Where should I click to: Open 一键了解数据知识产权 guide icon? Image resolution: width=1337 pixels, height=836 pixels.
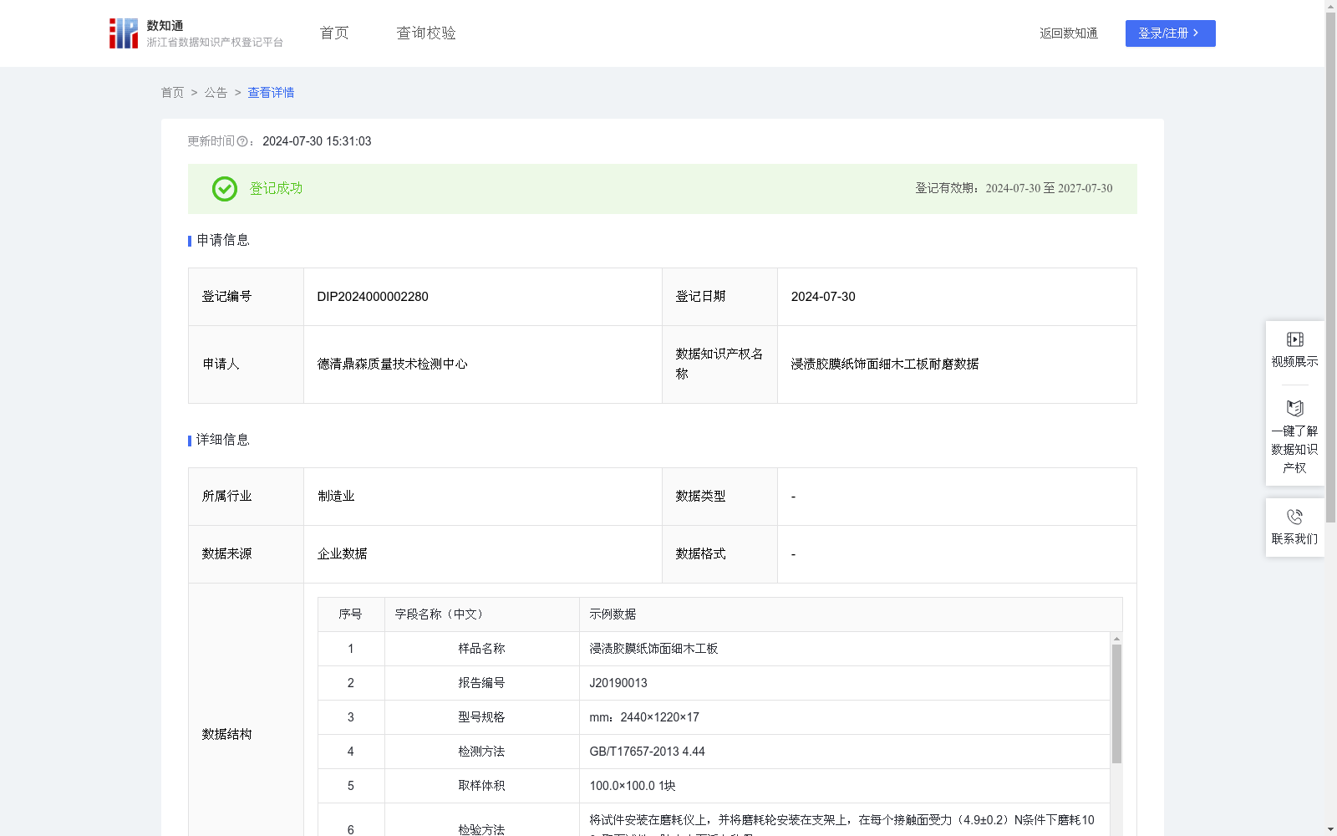tap(1294, 408)
